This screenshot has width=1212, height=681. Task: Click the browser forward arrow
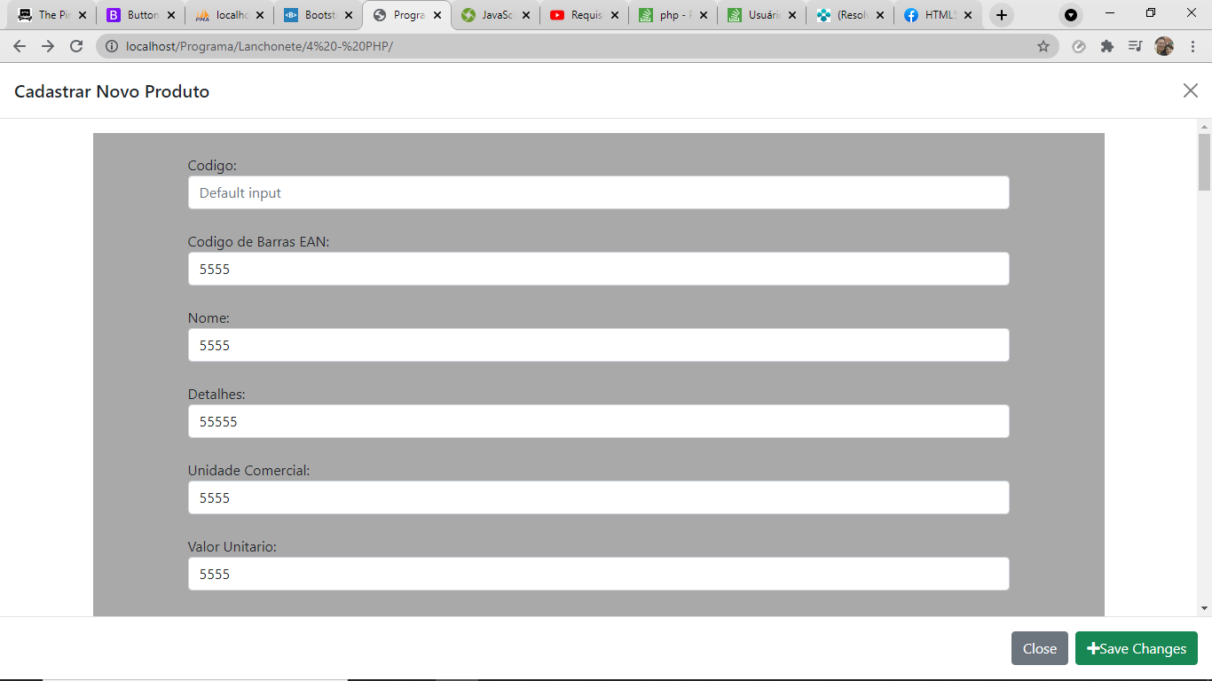pyautogui.click(x=48, y=46)
